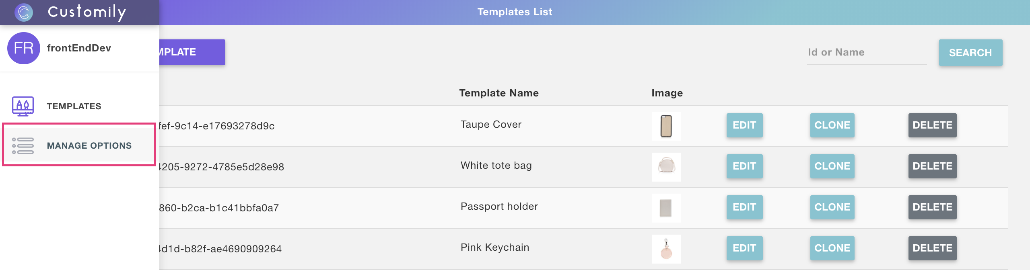Open the White tote bag thumbnail
1030x270 pixels.
[666, 167]
